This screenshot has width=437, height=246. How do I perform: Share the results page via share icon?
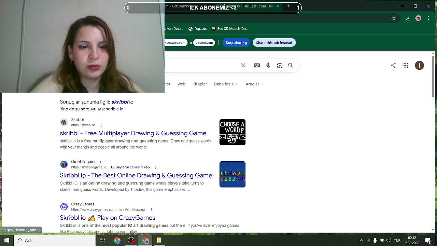[x=393, y=65]
